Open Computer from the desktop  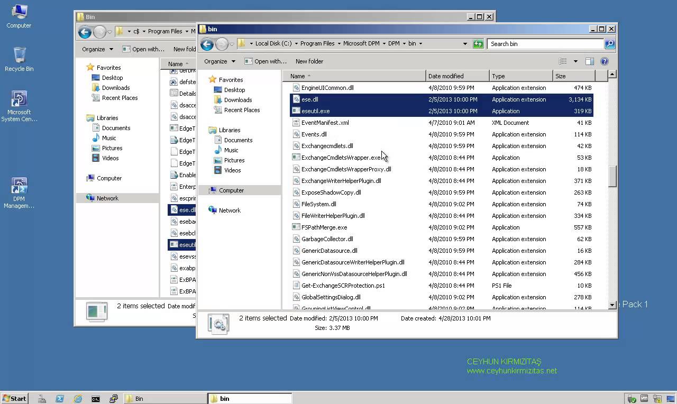click(x=19, y=15)
